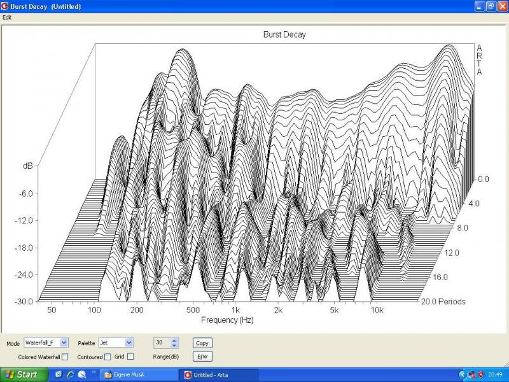Open Internet Explorer from quick launch
509x382 pixels.
click(x=70, y=374)
